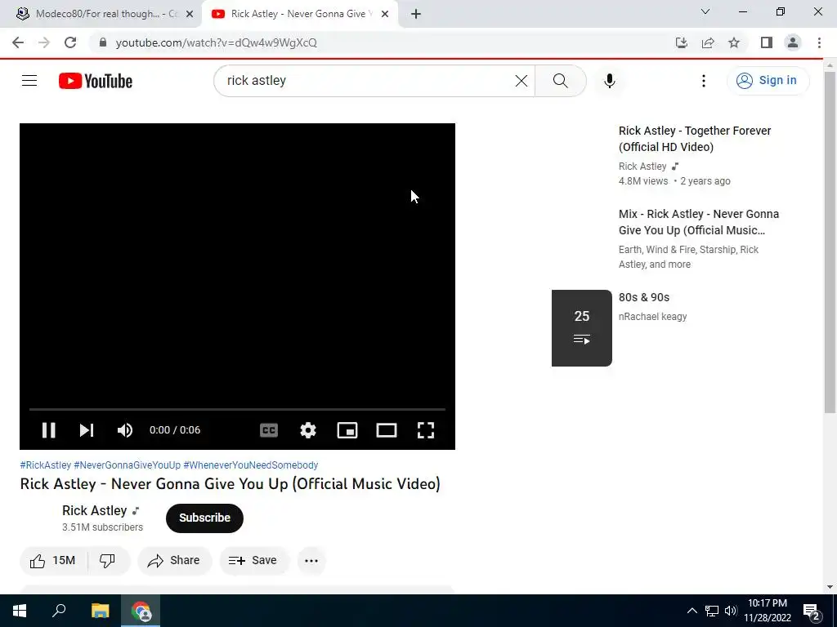837x627 pixels.
Task: Subscribe to Rick Astley channel
Action: 204,518
